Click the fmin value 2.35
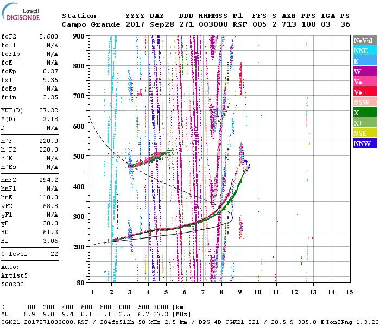Image resolution: width=380 pixels, height=326 pixels. 50,97
